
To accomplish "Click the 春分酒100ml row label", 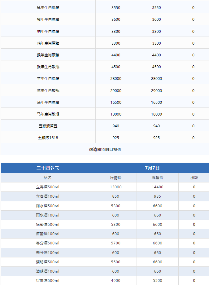I will tap(48, 253).
